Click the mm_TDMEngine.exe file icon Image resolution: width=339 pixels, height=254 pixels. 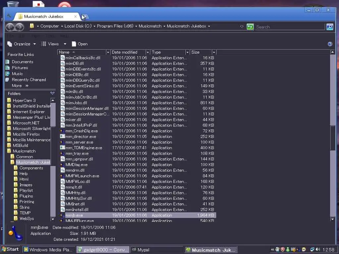click(x=63, y=148)
